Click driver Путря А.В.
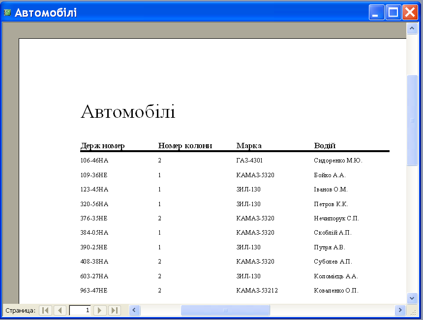Image resolution: width=423 pixels, height=320 pixels. pos(330,247)
